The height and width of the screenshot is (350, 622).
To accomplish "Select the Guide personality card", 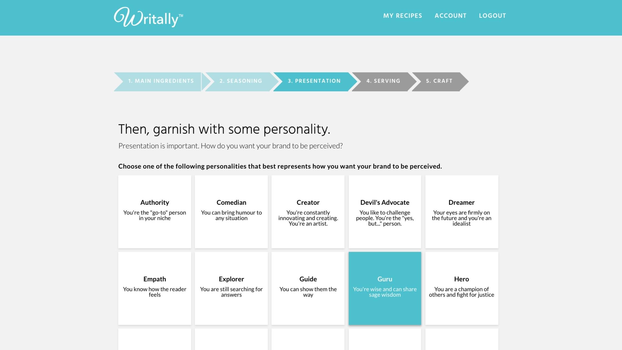I will (x=308, y=288).
